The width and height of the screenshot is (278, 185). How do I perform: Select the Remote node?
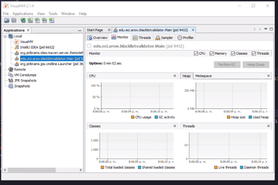pyautogui.click(x=20, y=69)
